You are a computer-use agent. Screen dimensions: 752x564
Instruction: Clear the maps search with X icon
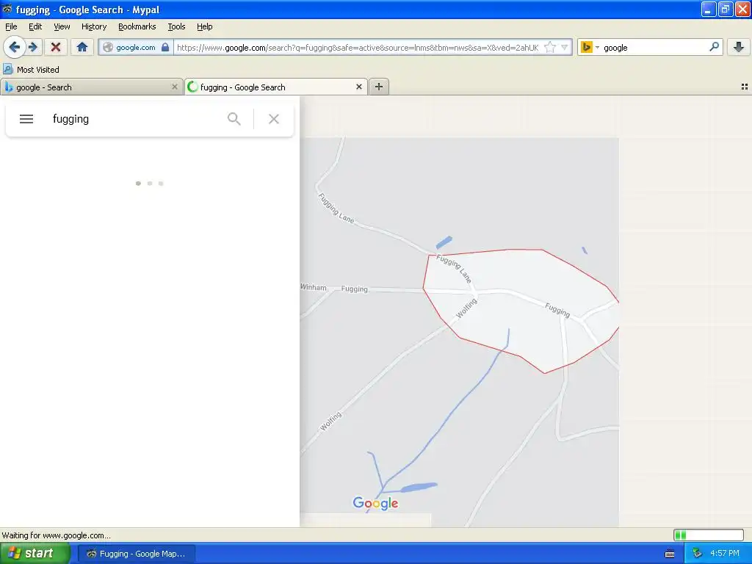pyautogui.click(x=274, y=119)
